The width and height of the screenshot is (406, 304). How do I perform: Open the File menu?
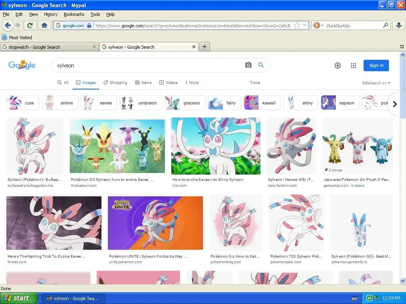point(6,14)
